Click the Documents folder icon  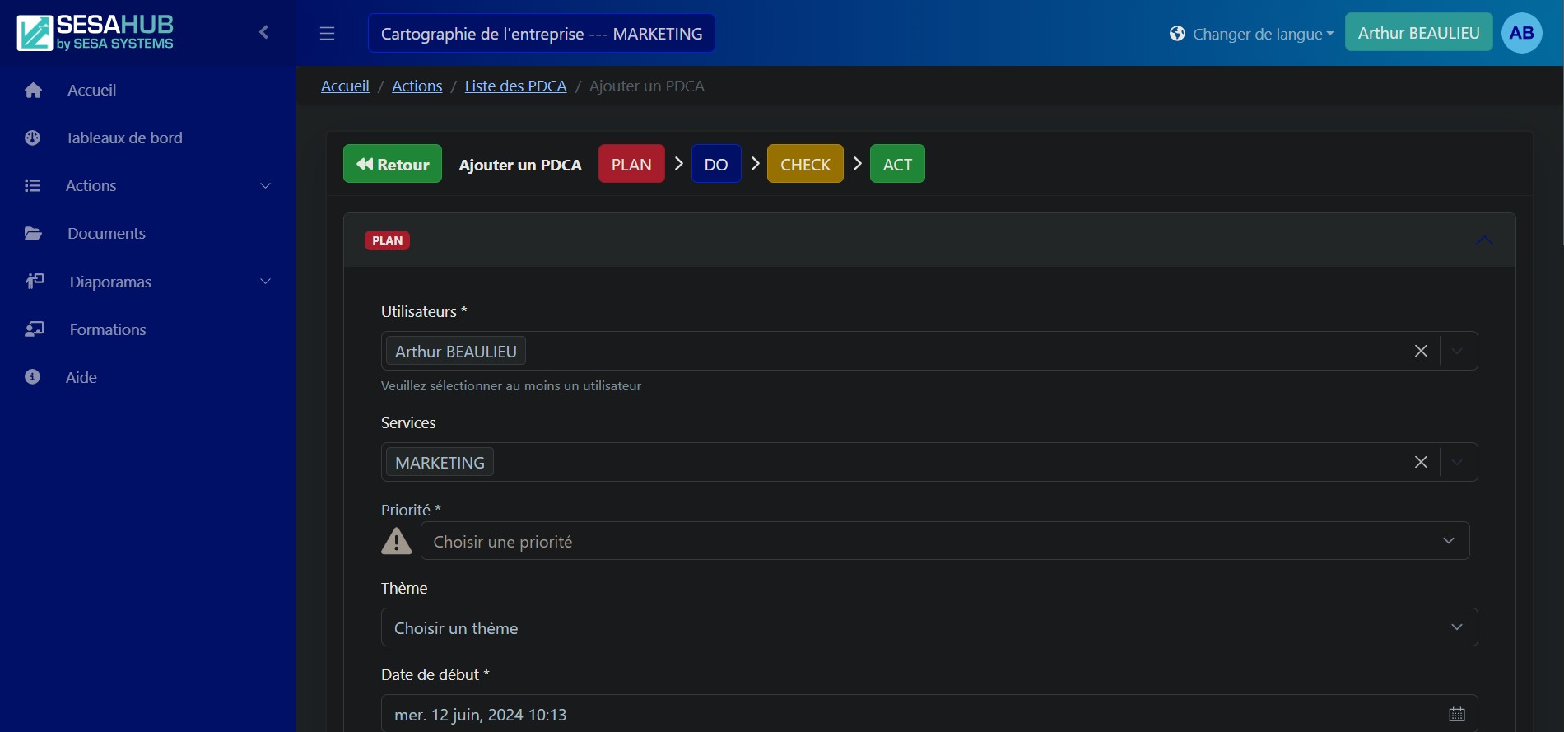click(33, 234)
